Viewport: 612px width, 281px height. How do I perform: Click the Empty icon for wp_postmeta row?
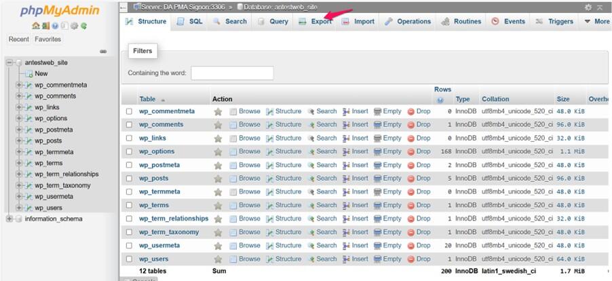377,166
